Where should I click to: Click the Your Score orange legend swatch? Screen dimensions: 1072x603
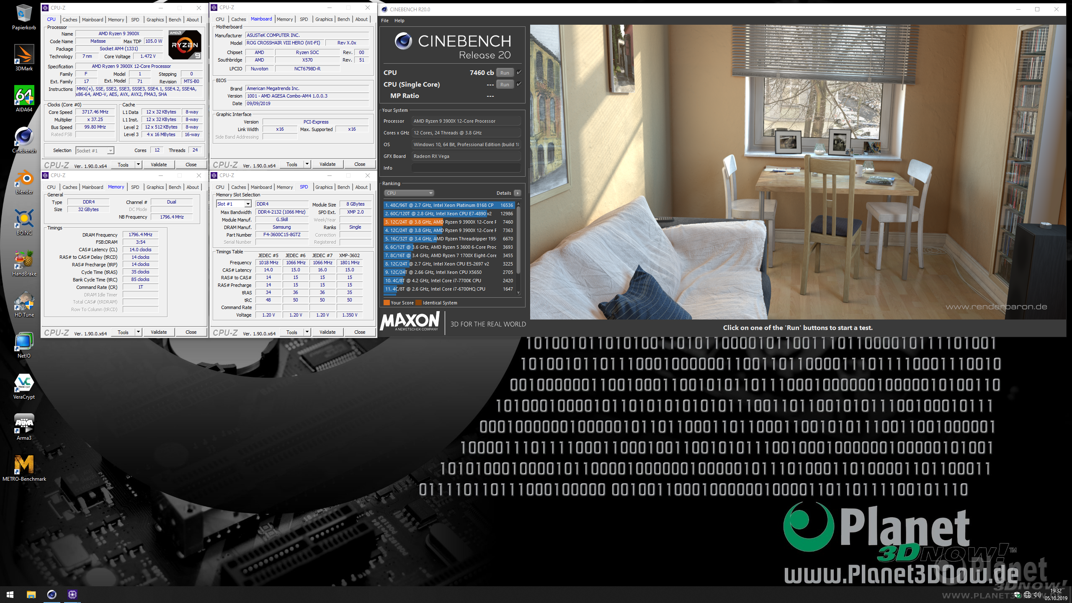click(387, 303)
